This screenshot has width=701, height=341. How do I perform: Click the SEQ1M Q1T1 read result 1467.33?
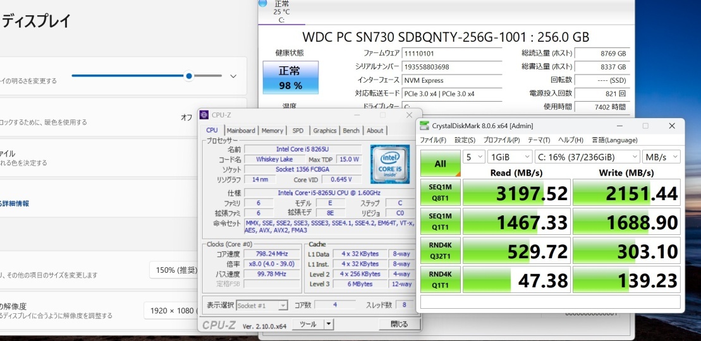tap(517, 221)
